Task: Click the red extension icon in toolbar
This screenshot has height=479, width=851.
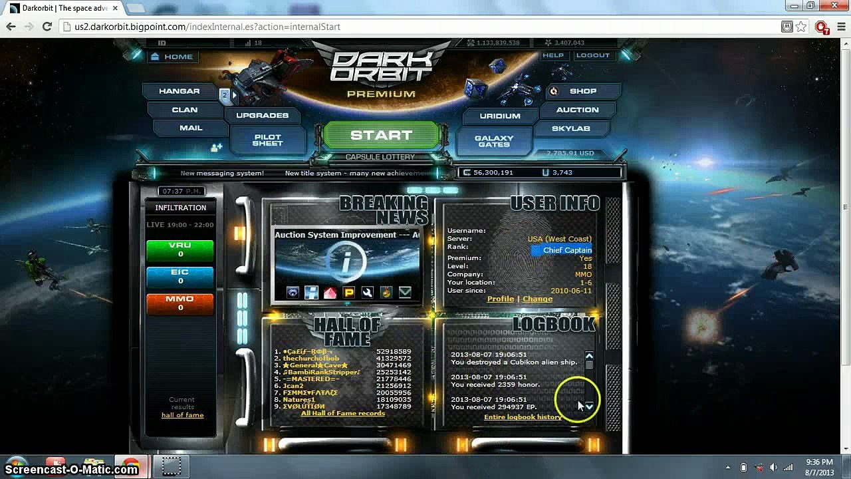Action: click(822, 27)
